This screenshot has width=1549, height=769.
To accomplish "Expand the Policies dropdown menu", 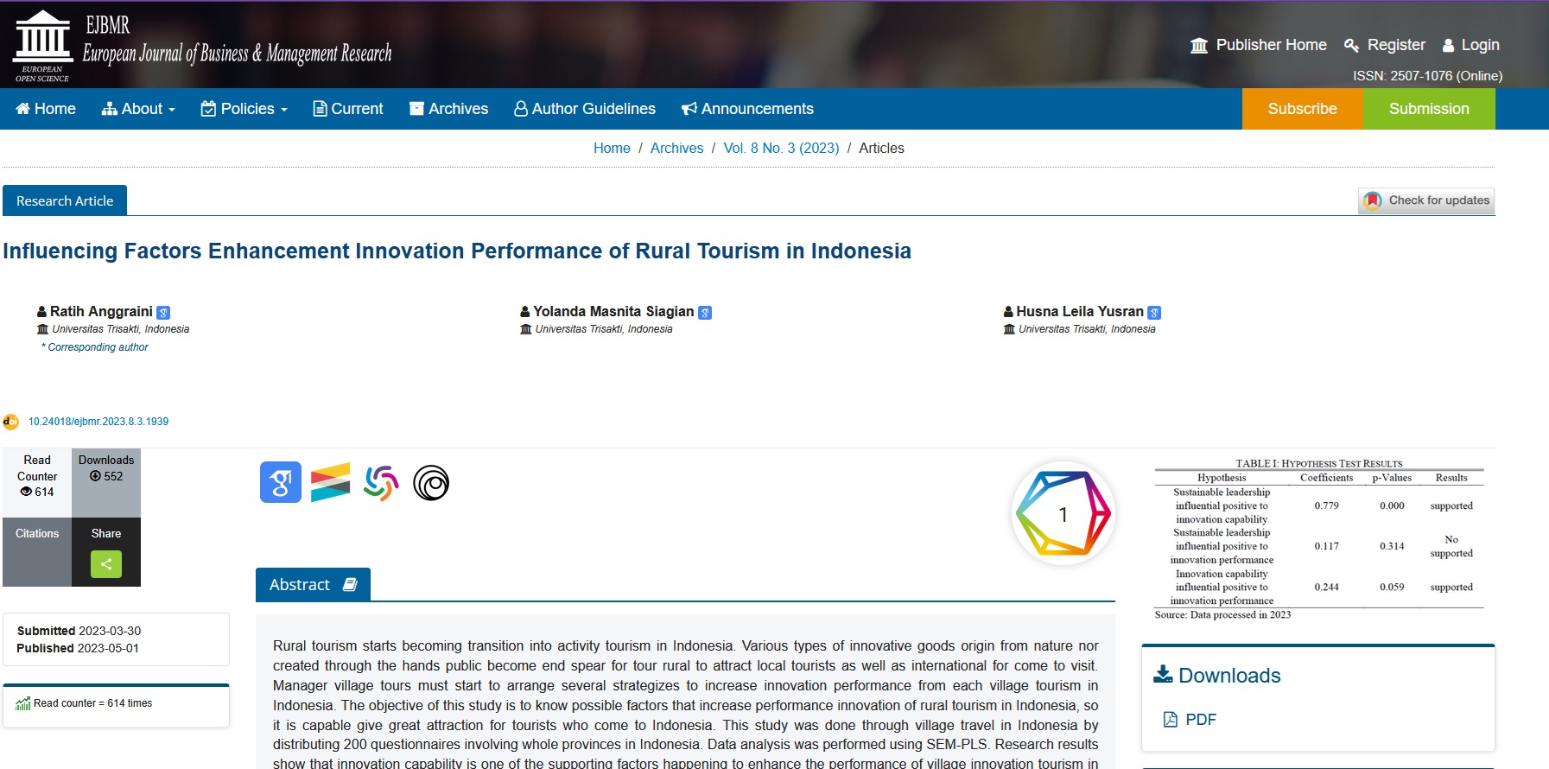I will pyautogui.click(x=244, y=109).
